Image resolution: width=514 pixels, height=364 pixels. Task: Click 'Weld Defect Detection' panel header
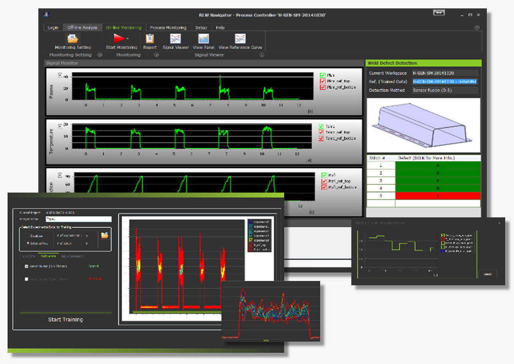(424, 63)
